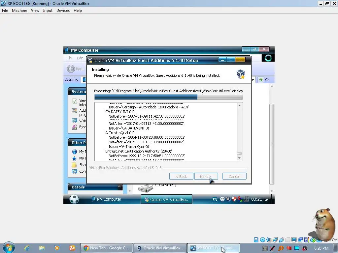
Task: Click the network adapter icon in VirtualBox status bar
Action: (275, 240)
